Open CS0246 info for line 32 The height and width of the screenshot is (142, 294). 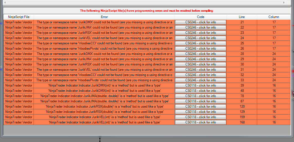click(x=201, y=75)
